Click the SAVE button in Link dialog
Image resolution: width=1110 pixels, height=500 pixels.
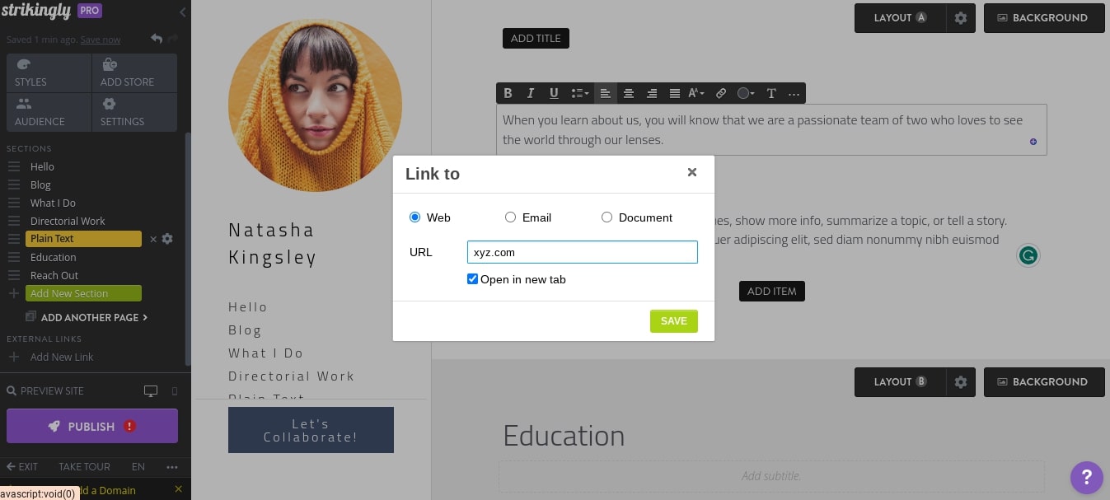coord(673,321)
